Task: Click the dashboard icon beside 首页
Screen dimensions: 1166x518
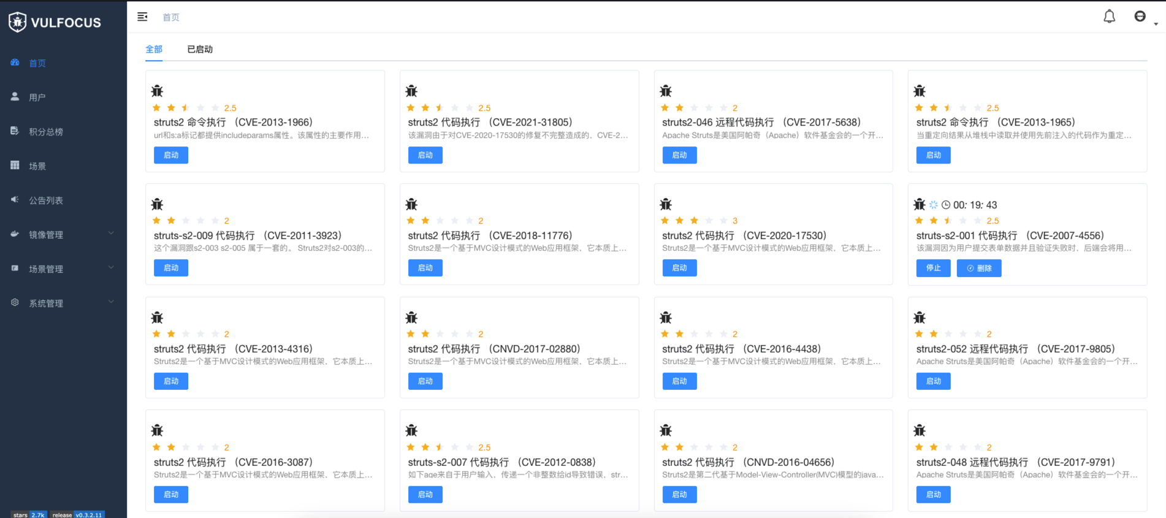Action: pos(15,63)
